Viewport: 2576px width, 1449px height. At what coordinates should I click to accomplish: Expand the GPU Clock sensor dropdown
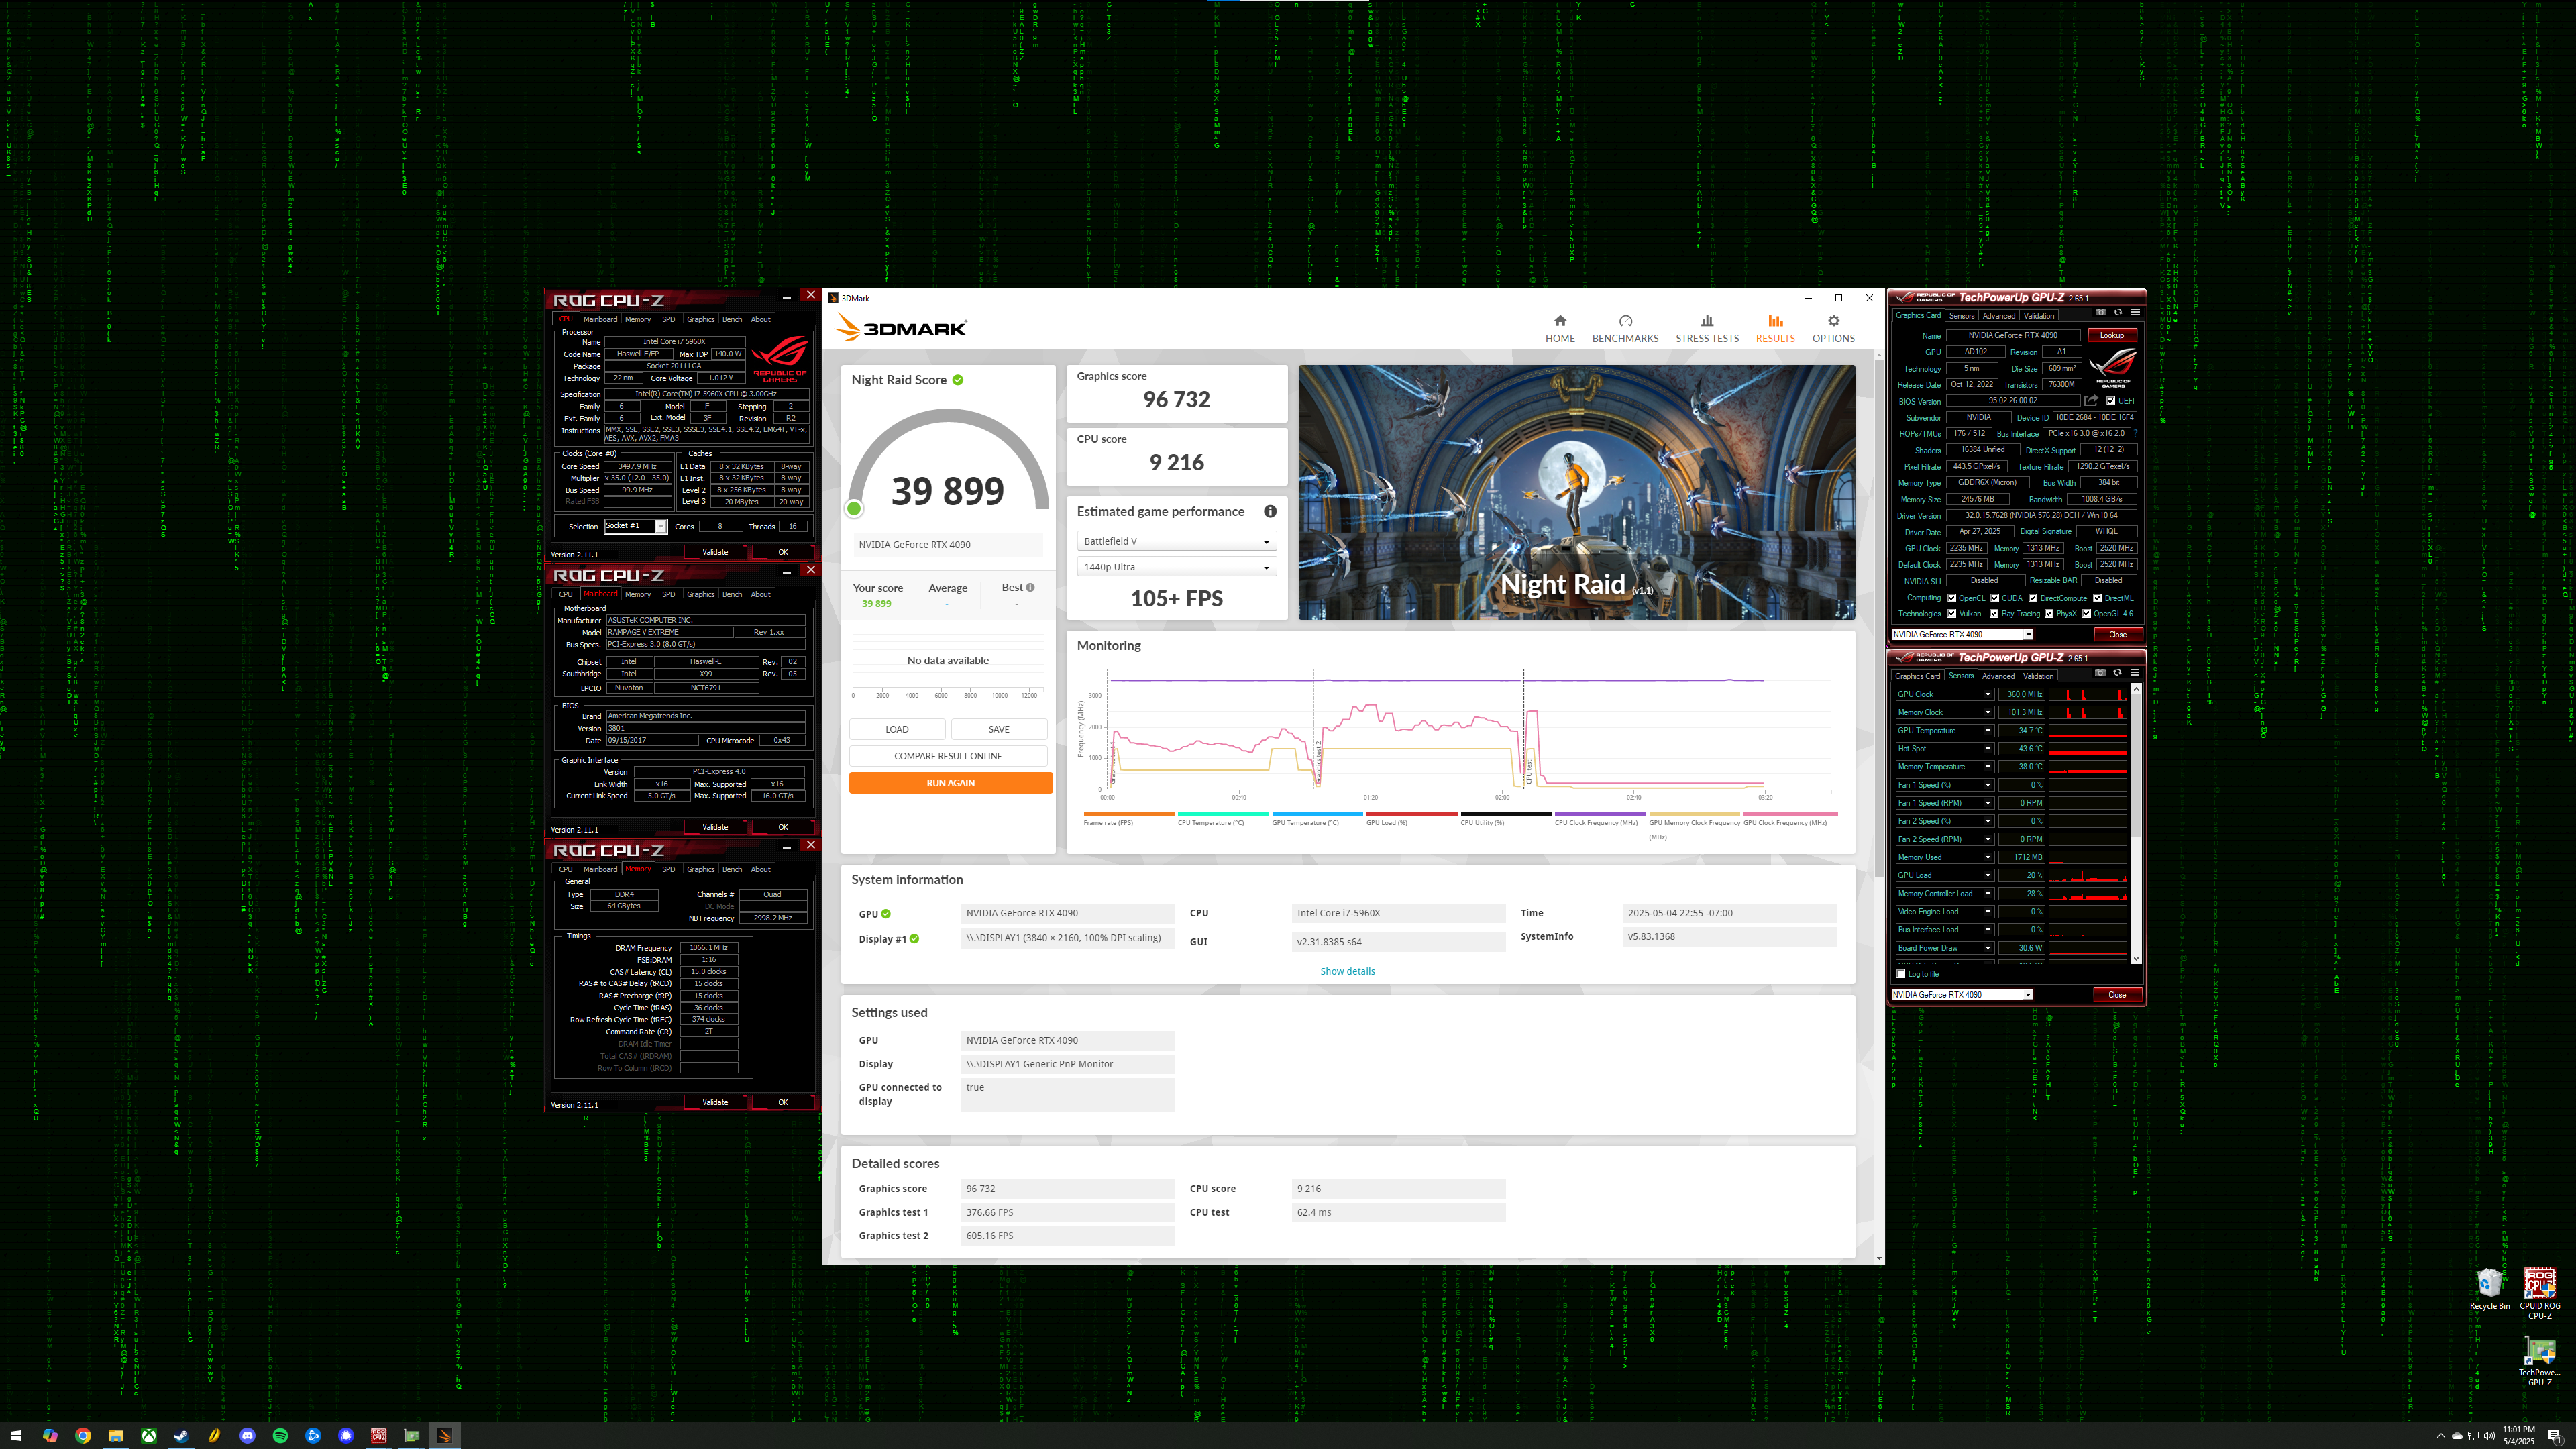coord(1987,694)
